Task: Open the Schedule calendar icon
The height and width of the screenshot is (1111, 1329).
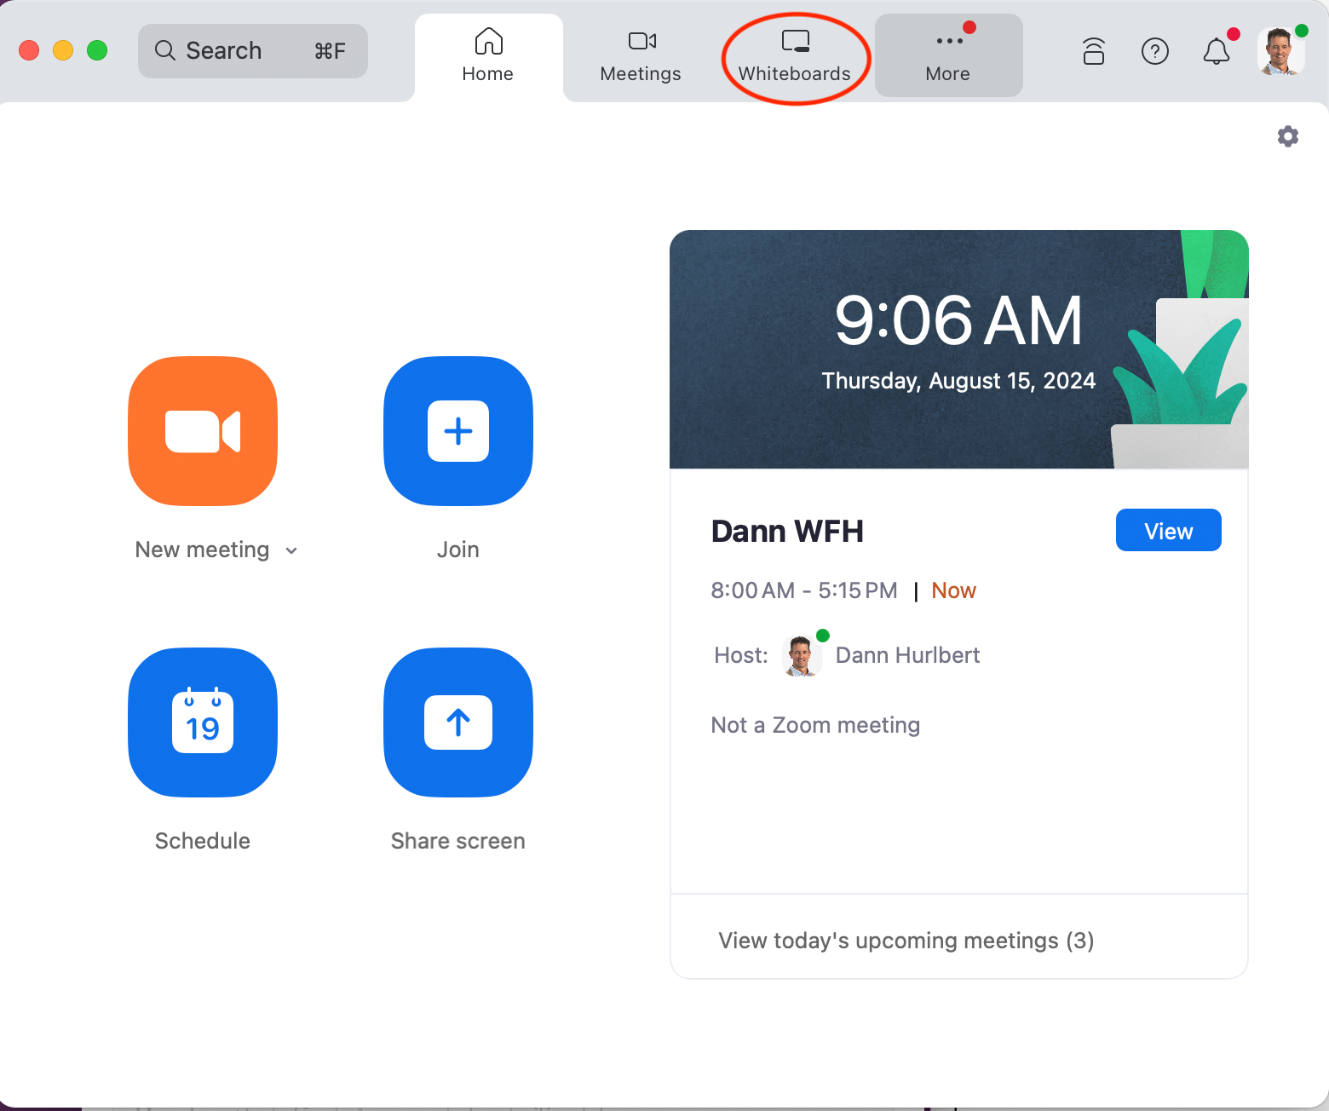Action: click(203, 722)
